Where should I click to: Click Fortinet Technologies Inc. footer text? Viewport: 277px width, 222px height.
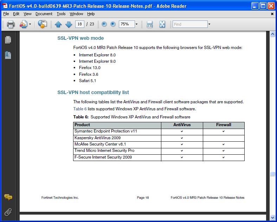pyautogui.click(x=60, y=198)
